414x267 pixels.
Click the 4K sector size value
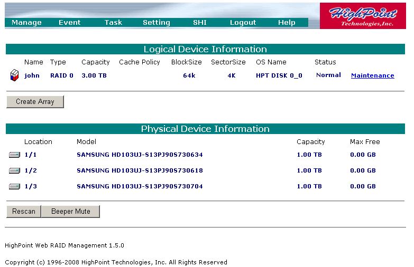click(231, 75)
